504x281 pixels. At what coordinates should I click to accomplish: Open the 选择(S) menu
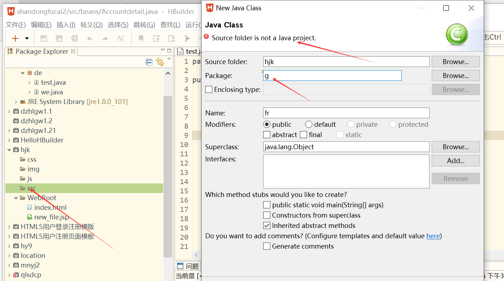pyautogui.click(x=118, y=25)
